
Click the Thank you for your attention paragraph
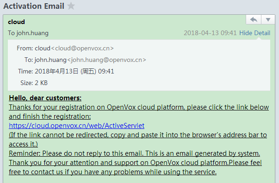135,167
